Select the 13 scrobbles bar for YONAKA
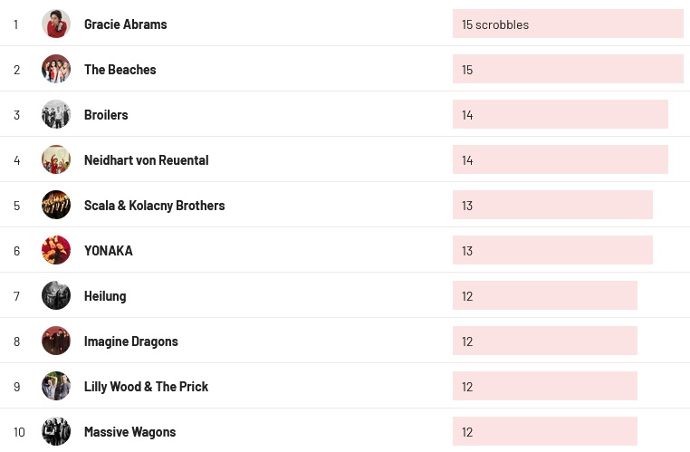Viewport: 690px width, 452px height. click(552, 250)
